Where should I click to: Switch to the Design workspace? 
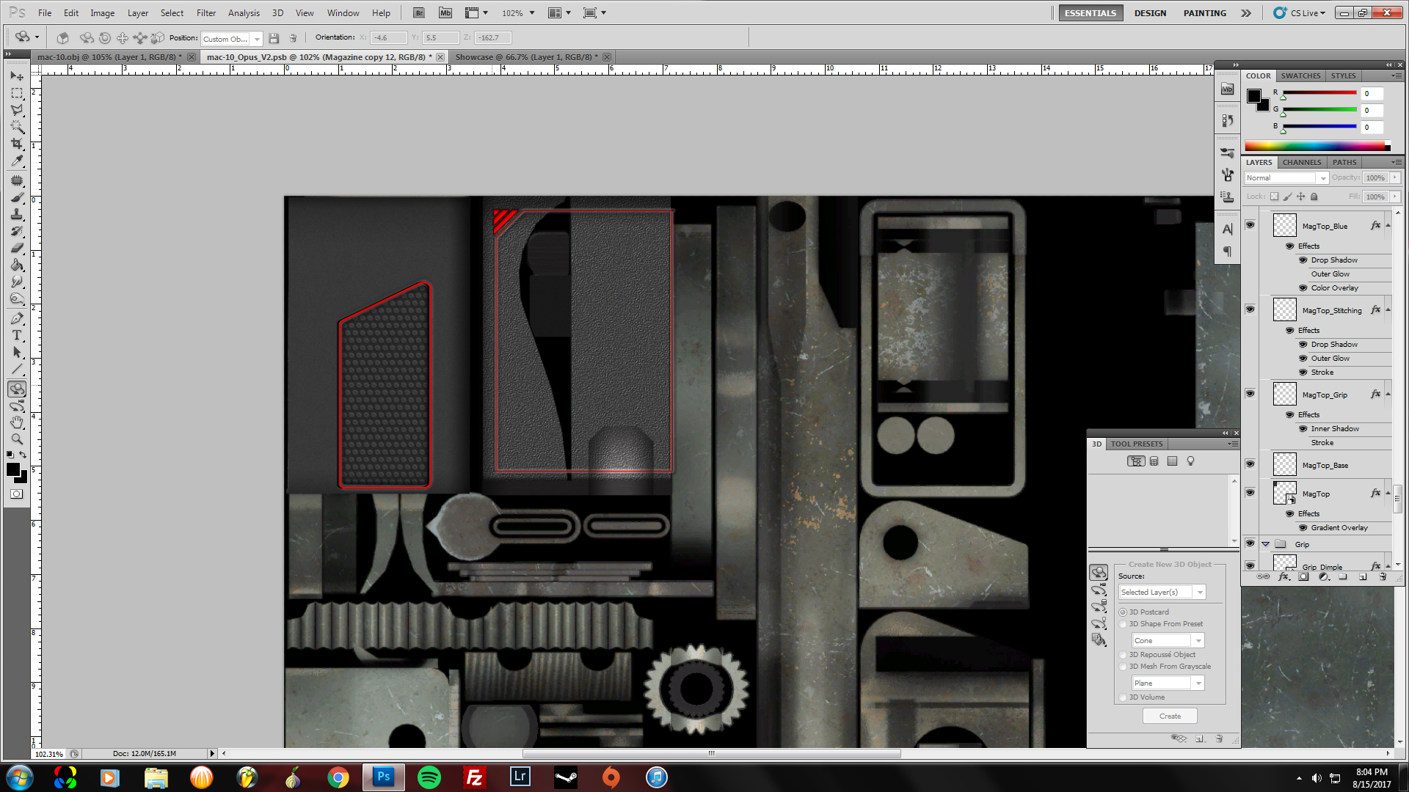click(1149, 12)
